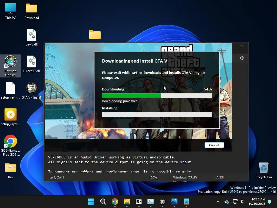The height and width of the screenshot is (208, 277).
Task: Click Ln 1, Col 1 in Notepad status bar
Action: tap(57, 177)
